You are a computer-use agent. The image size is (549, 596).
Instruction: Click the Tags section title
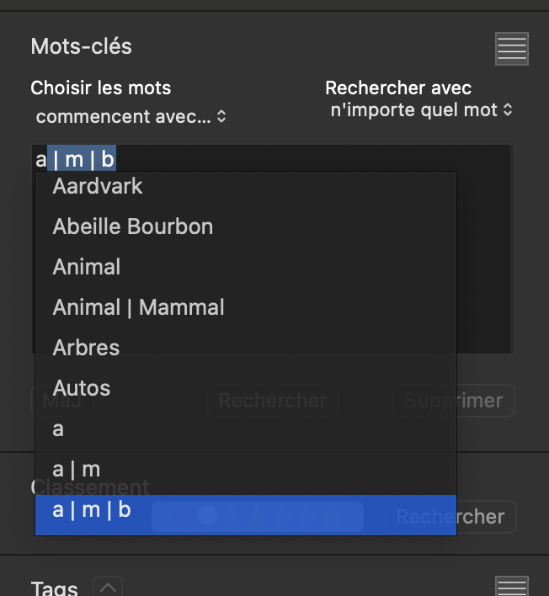(x=54, y=588)
